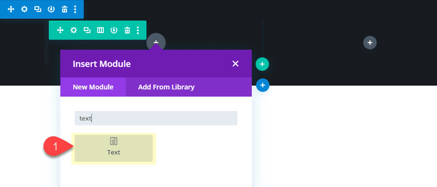Insert the Text module
Screen dimensions: 437x187
(114, 148)
